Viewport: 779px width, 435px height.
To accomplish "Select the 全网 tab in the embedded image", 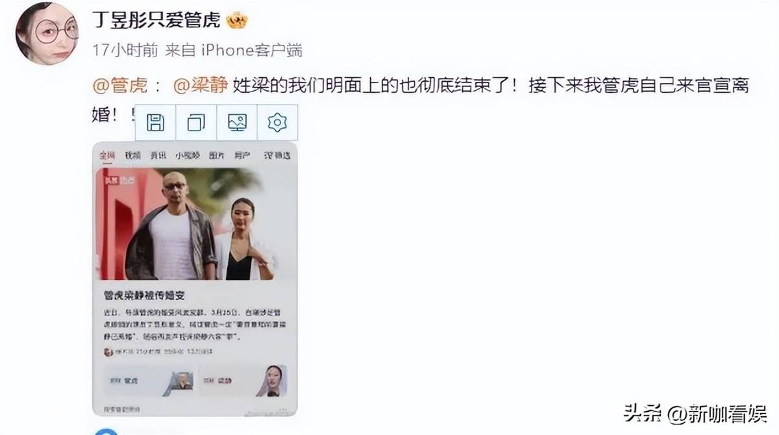I will [107, 156].
